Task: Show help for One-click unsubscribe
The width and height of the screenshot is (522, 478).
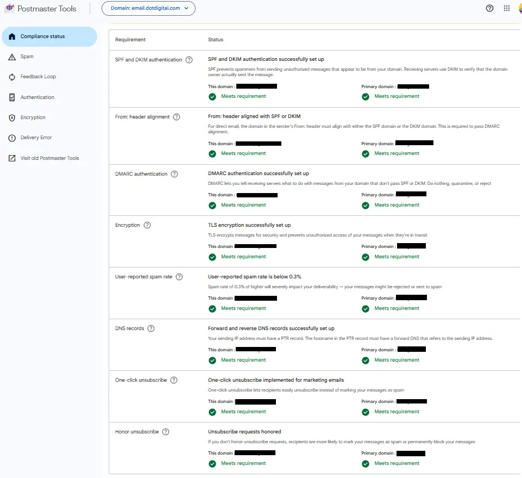Action: (174, 380)
